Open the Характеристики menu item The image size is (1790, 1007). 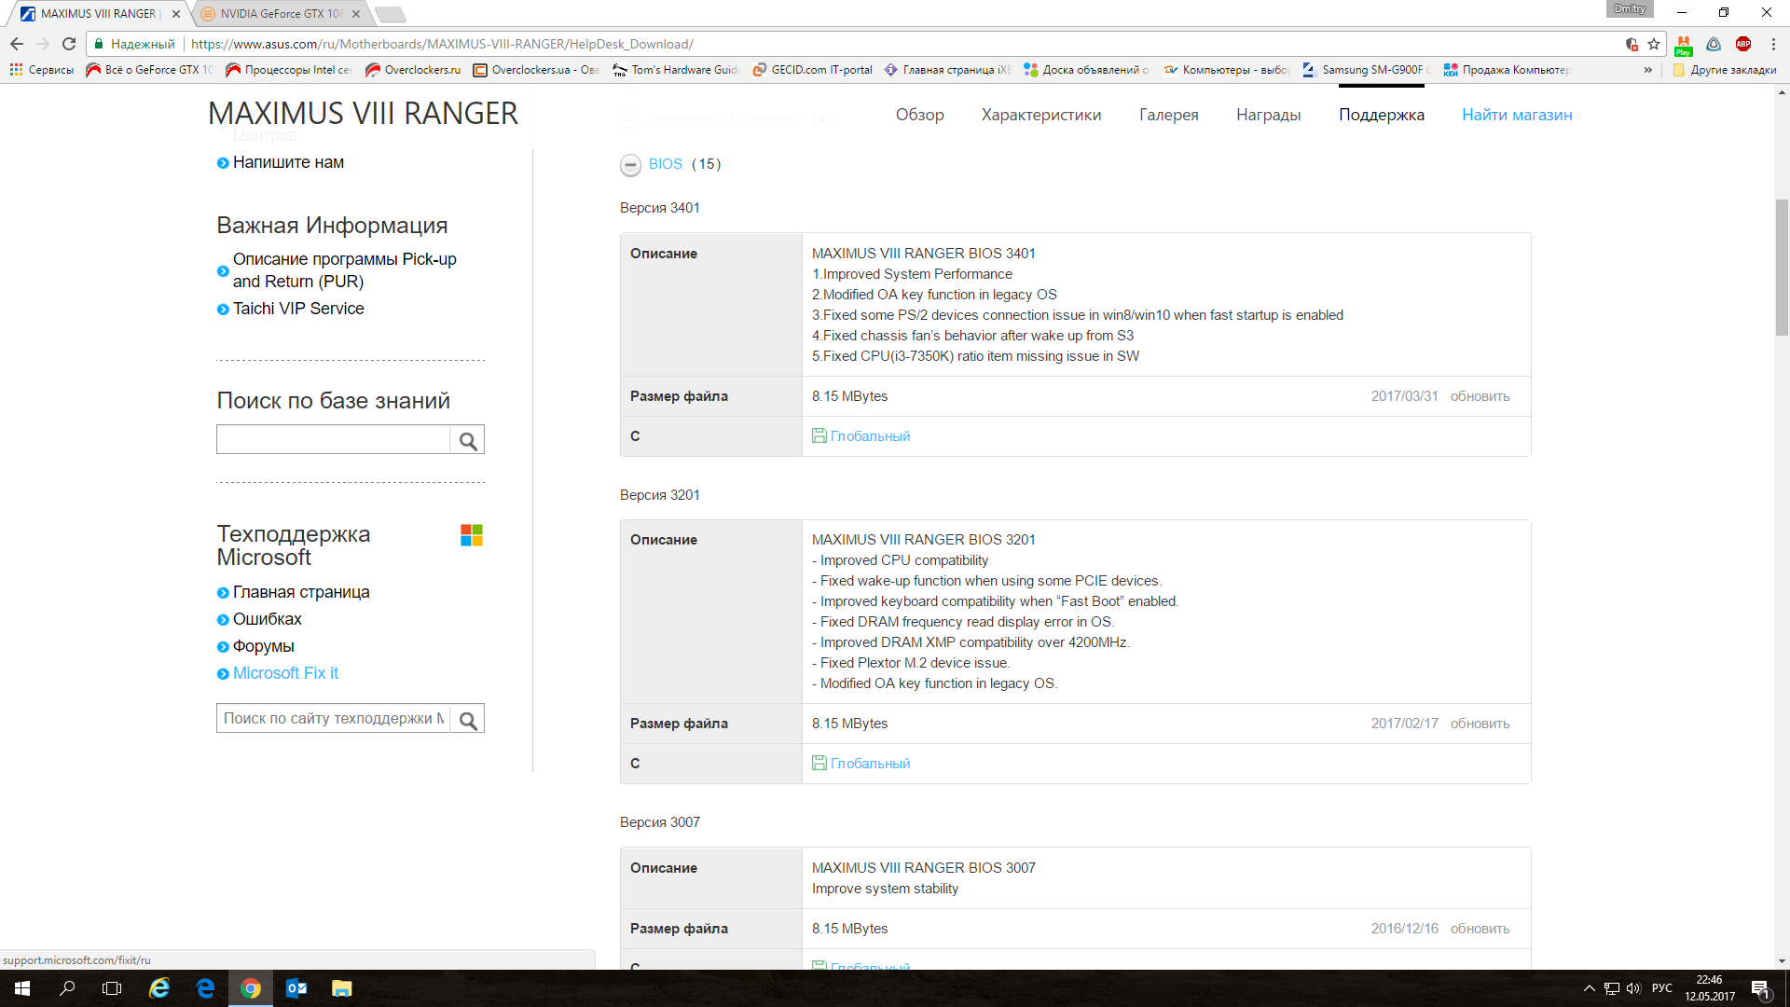click(1040, 115)
